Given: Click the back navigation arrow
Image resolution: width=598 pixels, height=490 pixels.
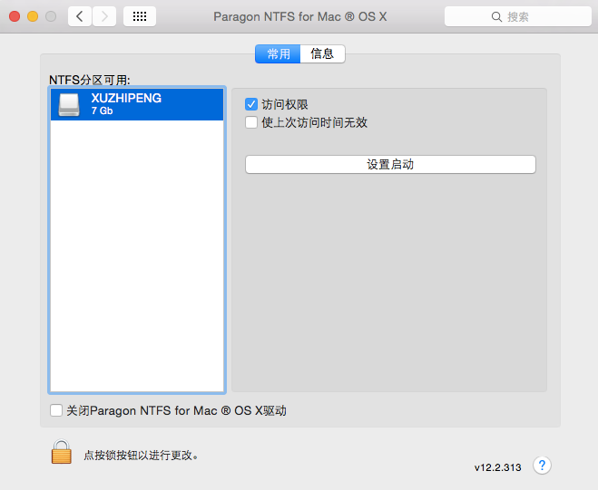Looking at the screenshot, I should (80, 16).
